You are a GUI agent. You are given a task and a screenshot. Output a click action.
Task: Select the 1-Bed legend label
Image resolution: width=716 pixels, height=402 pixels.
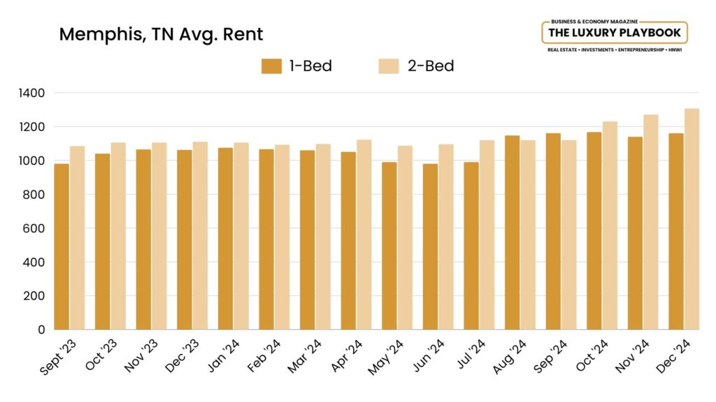310,66
